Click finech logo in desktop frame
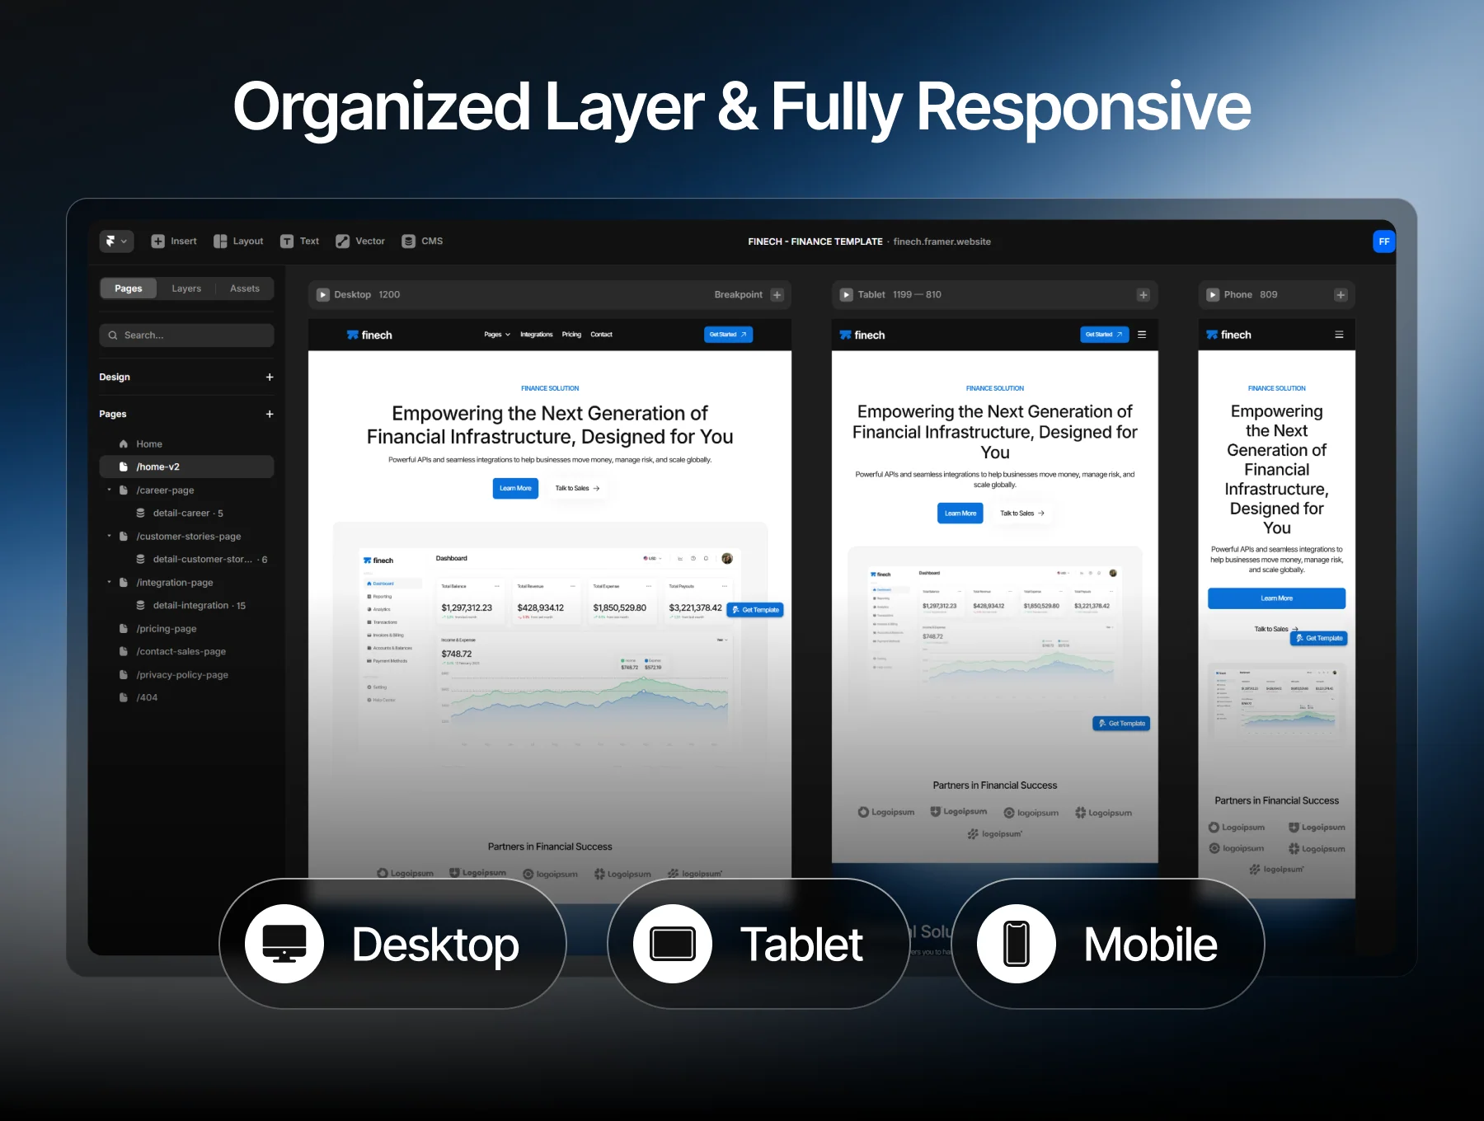 coord(369,335)
